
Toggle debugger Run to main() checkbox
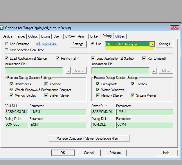coord(144,58)
